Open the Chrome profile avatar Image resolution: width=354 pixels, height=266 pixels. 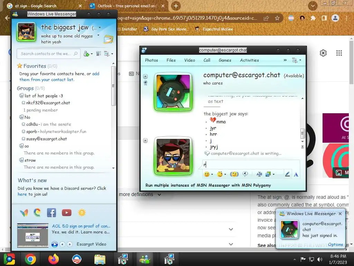[335, 18]
